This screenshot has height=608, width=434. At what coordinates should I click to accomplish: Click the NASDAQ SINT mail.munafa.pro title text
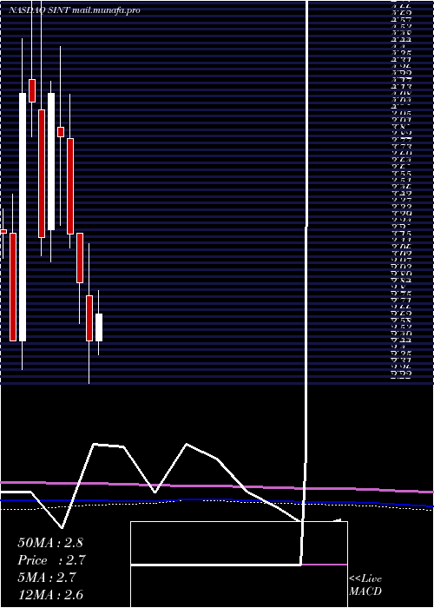click(x=75, y=10)
